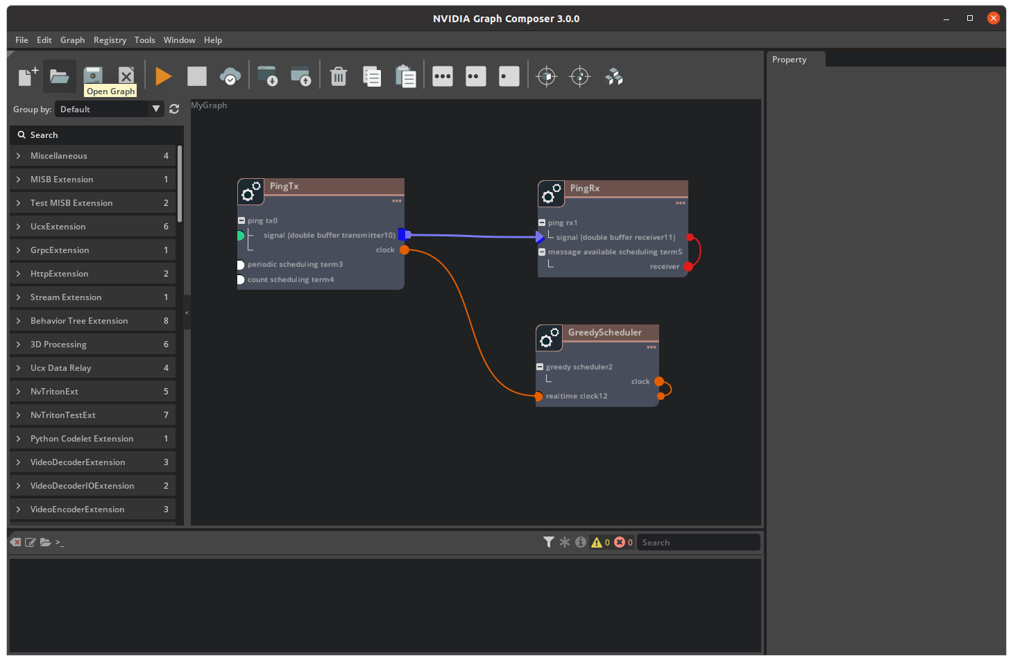1013x662 pixels.
Task: Click the component list vertical scrollbar
Action: [180, 184]
